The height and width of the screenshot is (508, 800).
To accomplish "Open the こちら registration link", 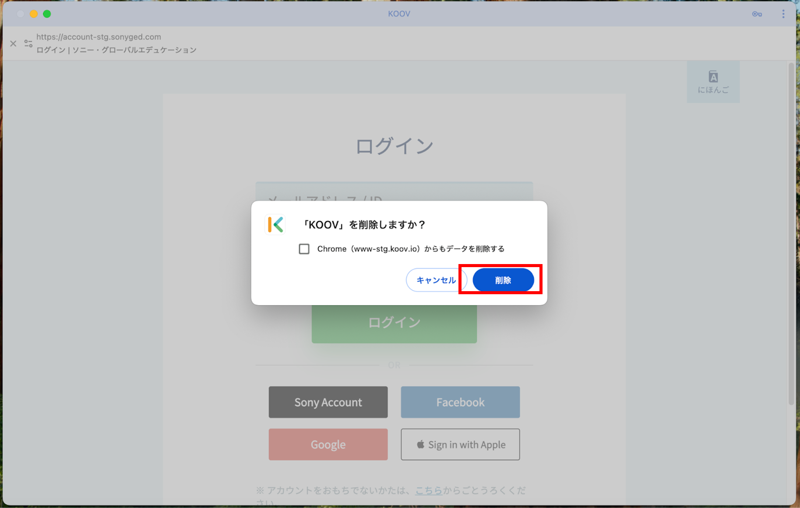I will (429, 490).
